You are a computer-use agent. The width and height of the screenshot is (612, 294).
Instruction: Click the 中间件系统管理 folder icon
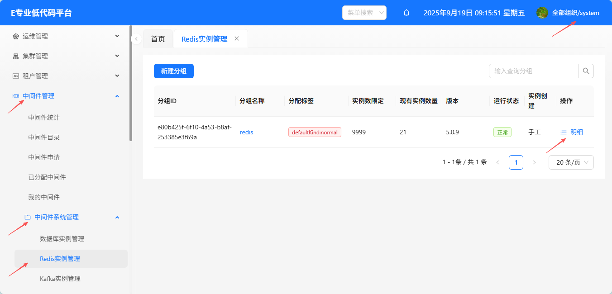tap(28, 217)
